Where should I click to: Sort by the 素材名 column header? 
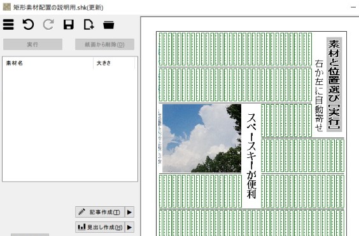pyautogui.click(x=48, y=63)
